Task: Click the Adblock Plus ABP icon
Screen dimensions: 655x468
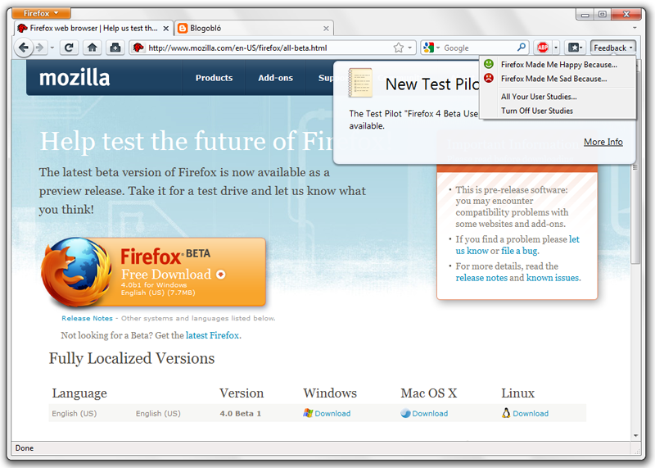Action: pos(543,48)
